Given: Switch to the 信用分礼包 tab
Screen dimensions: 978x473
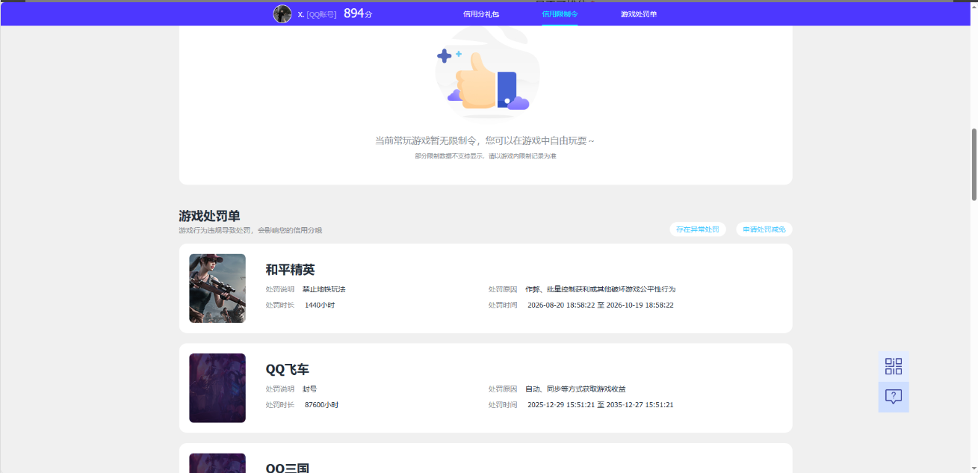Looking at the screenshot, I should (x=480, y=14).
